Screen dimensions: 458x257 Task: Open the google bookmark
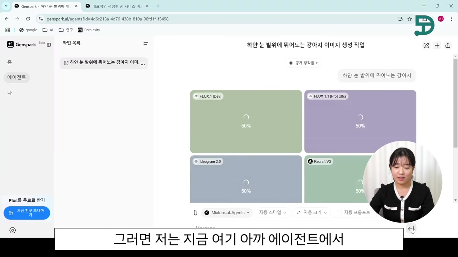(28, 30)
